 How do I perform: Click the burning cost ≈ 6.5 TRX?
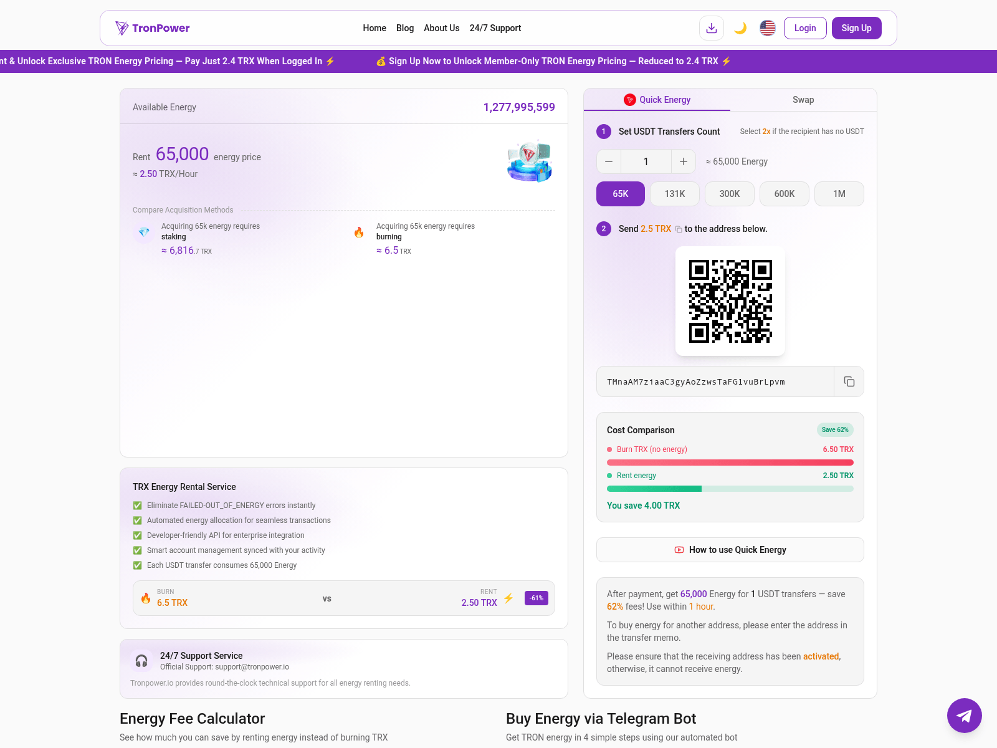[x=394, y=251]
